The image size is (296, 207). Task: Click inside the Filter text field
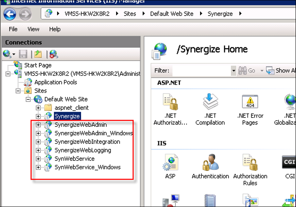[202, 71]
